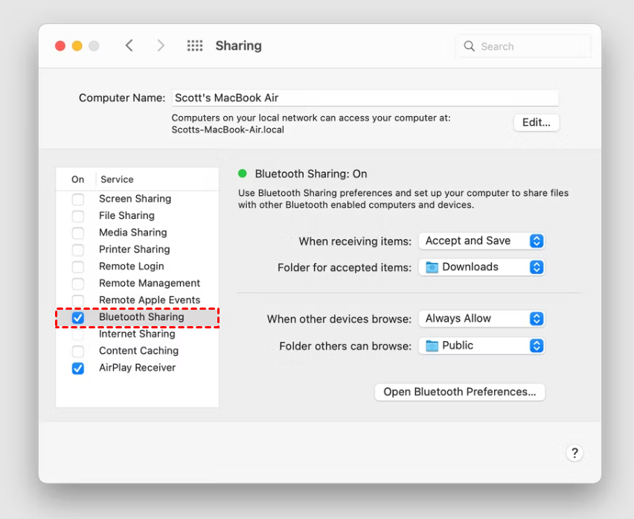Click the Downloads folder icon
This screenshot has height=519, width=634.
tap(432, 267)
